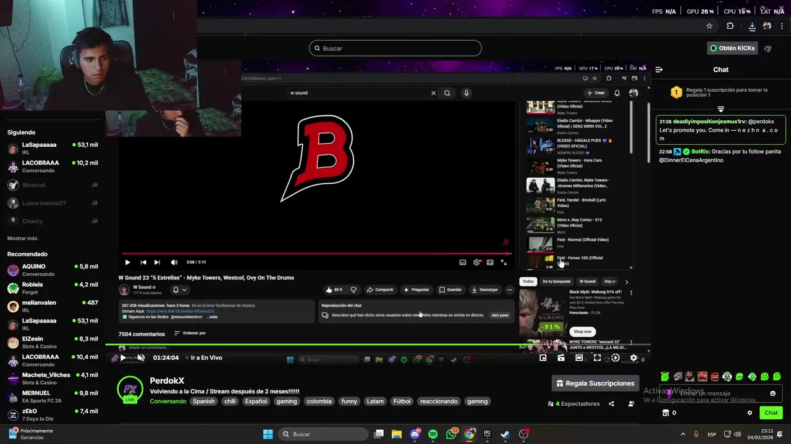This screenshot has width=791, height=444.
Task: Open Kick player settings gear
Action: [x=633, y=358]
